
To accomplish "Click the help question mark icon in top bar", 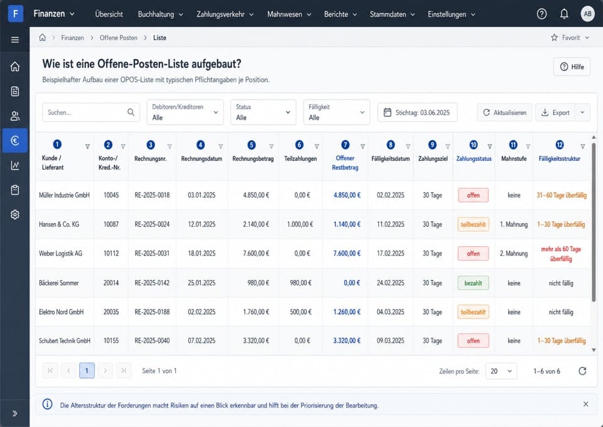I will point(541,14).
